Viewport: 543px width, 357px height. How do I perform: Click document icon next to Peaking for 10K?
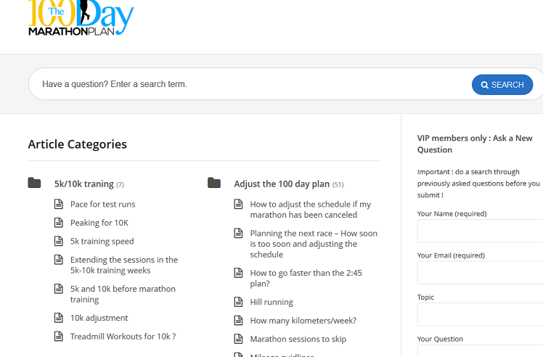59,223
